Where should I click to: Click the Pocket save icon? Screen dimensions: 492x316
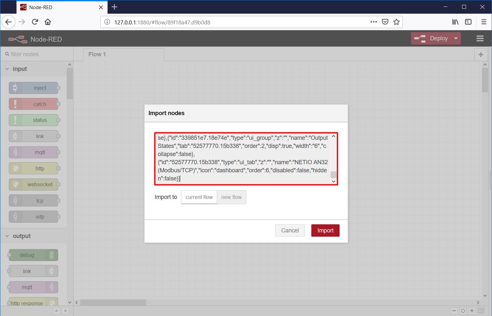[385, 22]
